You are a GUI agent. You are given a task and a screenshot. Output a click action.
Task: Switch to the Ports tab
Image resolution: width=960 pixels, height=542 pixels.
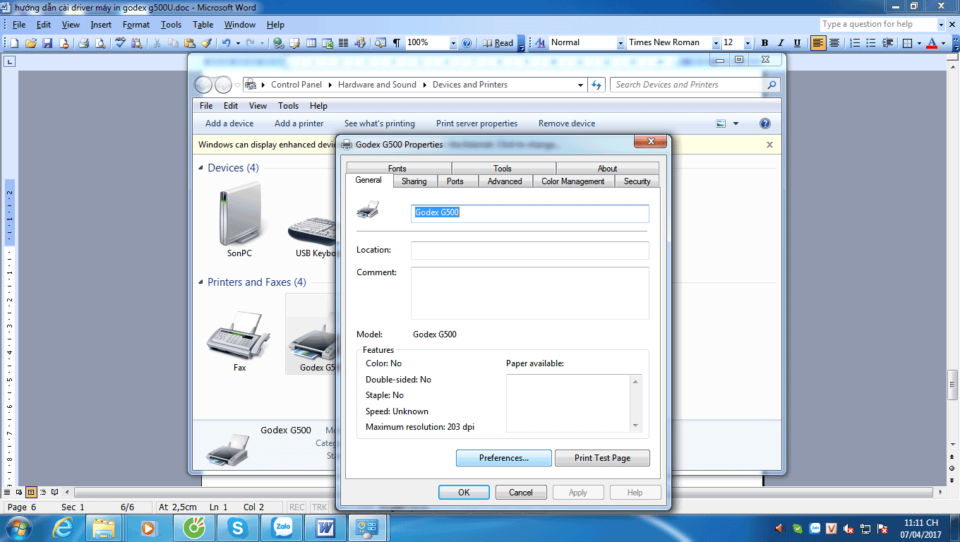click(455, 181)
